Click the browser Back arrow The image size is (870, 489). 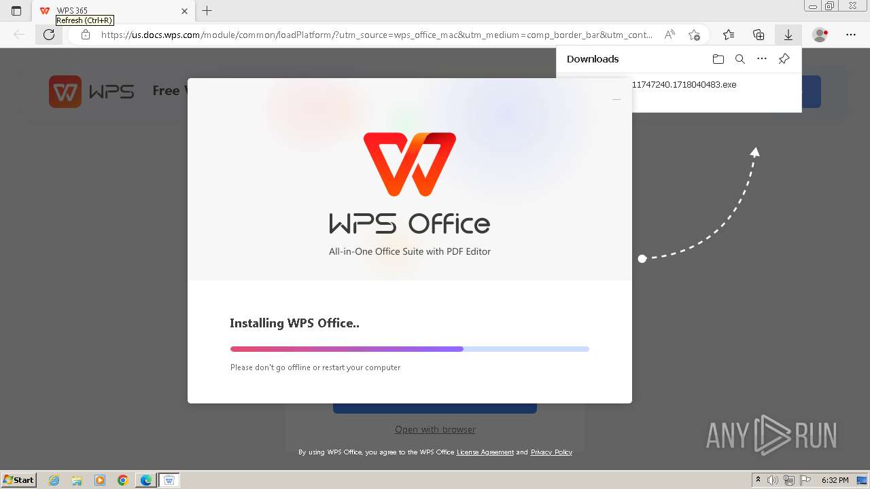coord(19,35)
